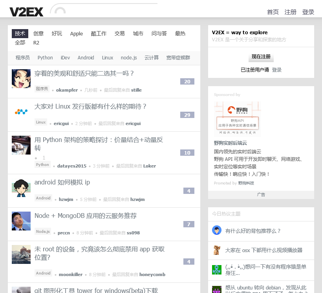322x293 pixels.
Task: Click the Node.js tag under MongoDB topic
Action: (x=43, y=232)
